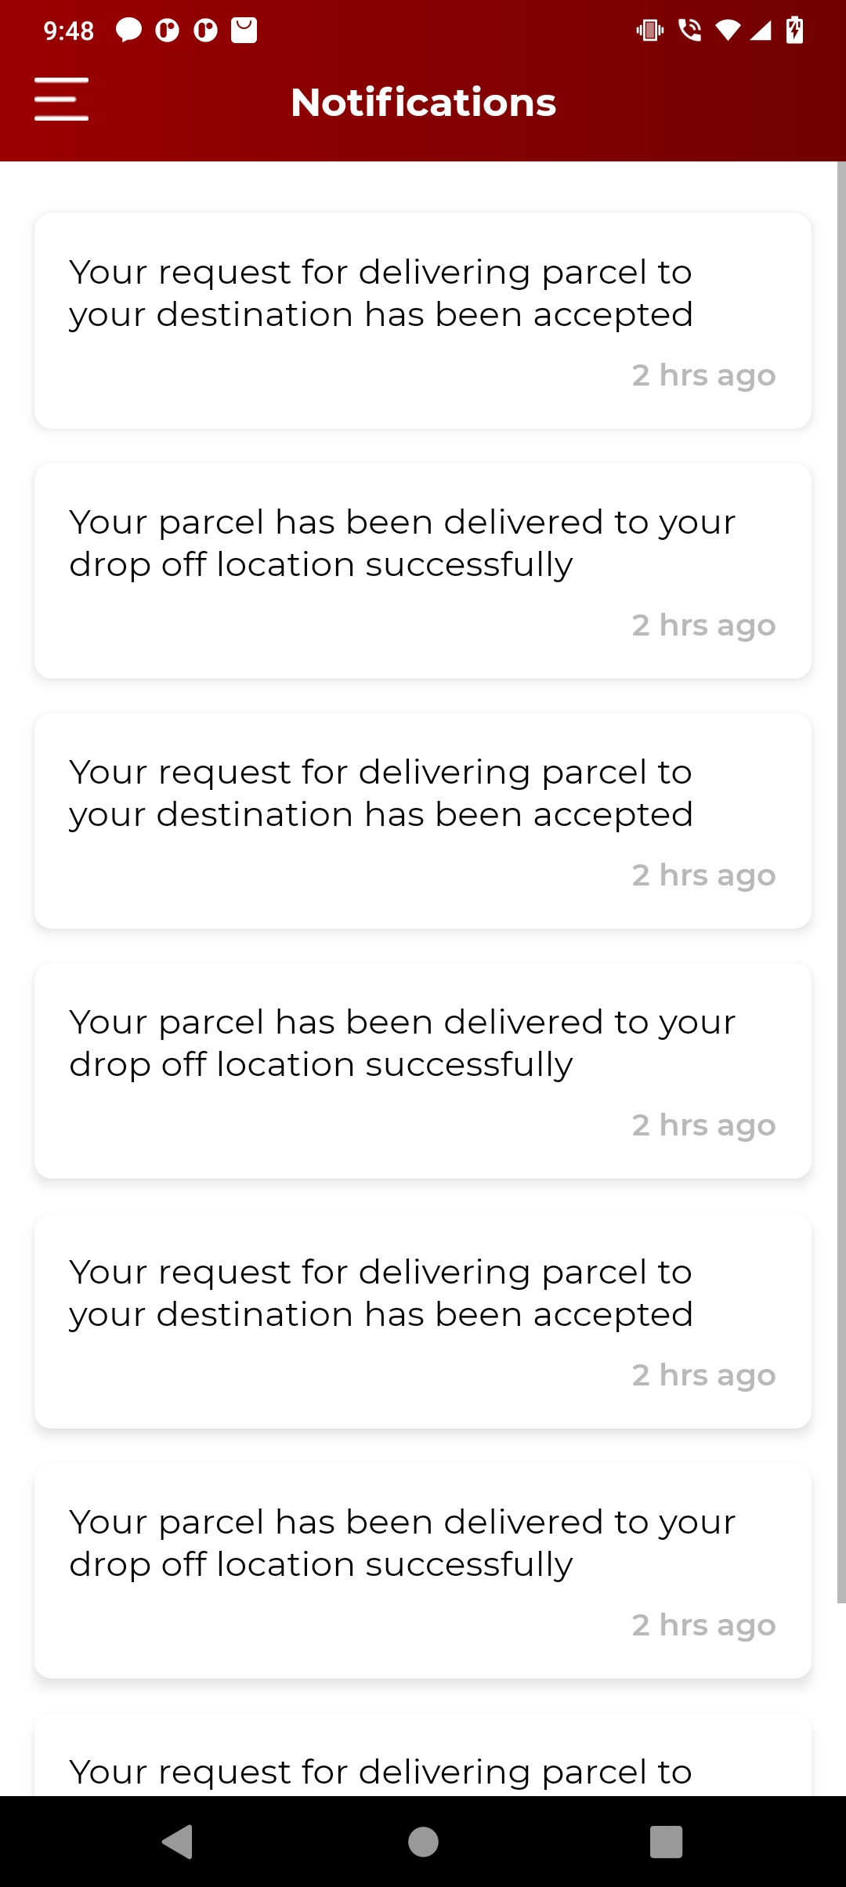Open the first 'request accepted' notification card
The width and height of the screenshot is (846, 1887).
click(423, 321)
